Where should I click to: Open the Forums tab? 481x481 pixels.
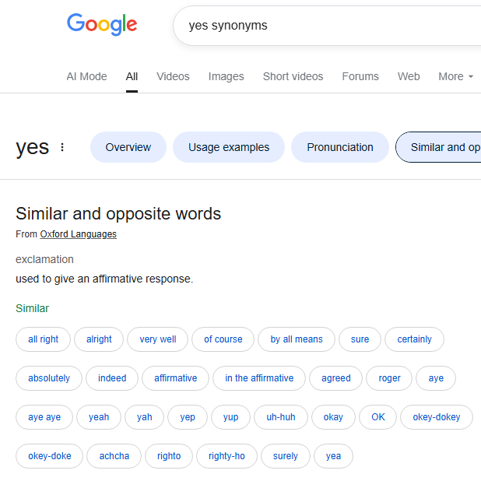point(360,76)
